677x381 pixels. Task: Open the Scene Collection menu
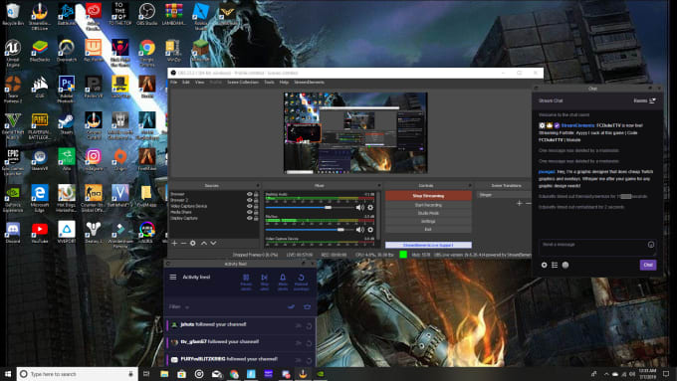point(243,82)
